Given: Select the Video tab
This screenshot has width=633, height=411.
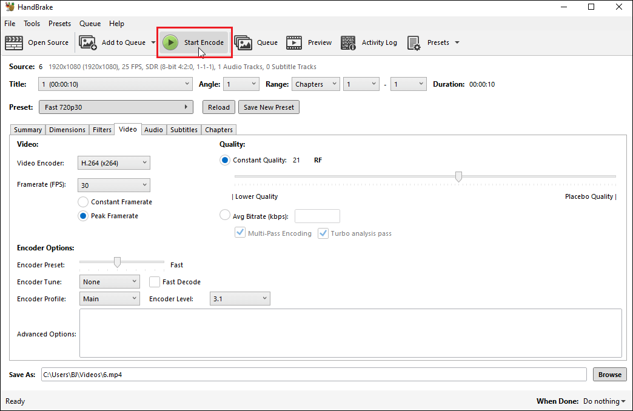Looking at the screenshot, I should 127,129.
